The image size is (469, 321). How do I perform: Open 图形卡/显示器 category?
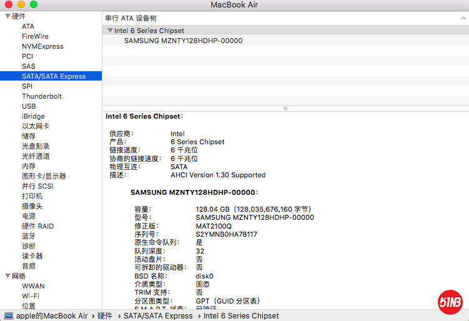pos(44,176)
